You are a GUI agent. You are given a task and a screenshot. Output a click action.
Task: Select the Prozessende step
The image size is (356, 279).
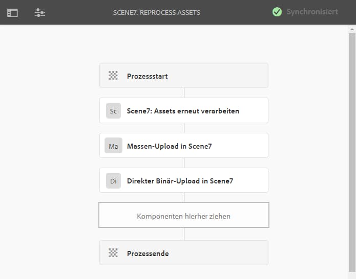(x=184, y=253)
